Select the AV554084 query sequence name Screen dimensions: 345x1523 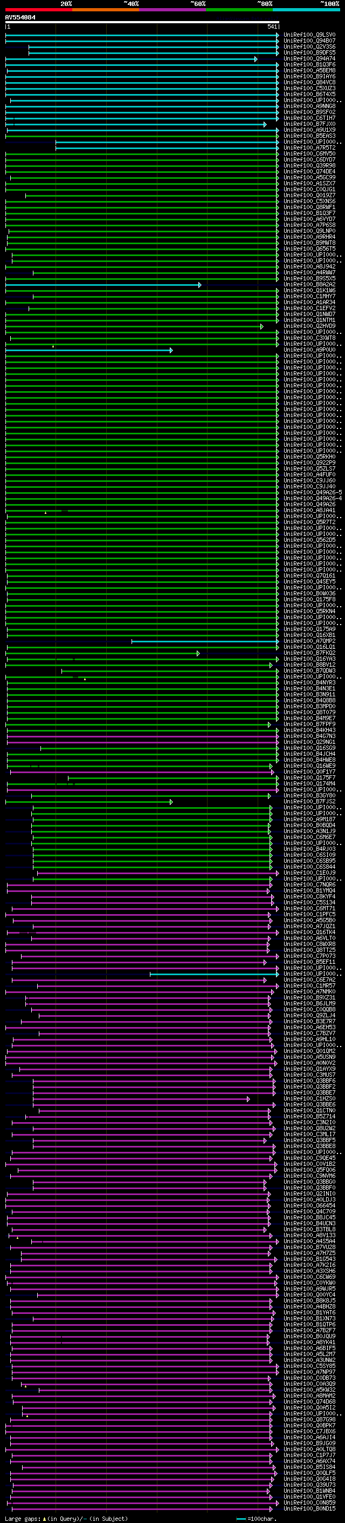coord(20,17)
